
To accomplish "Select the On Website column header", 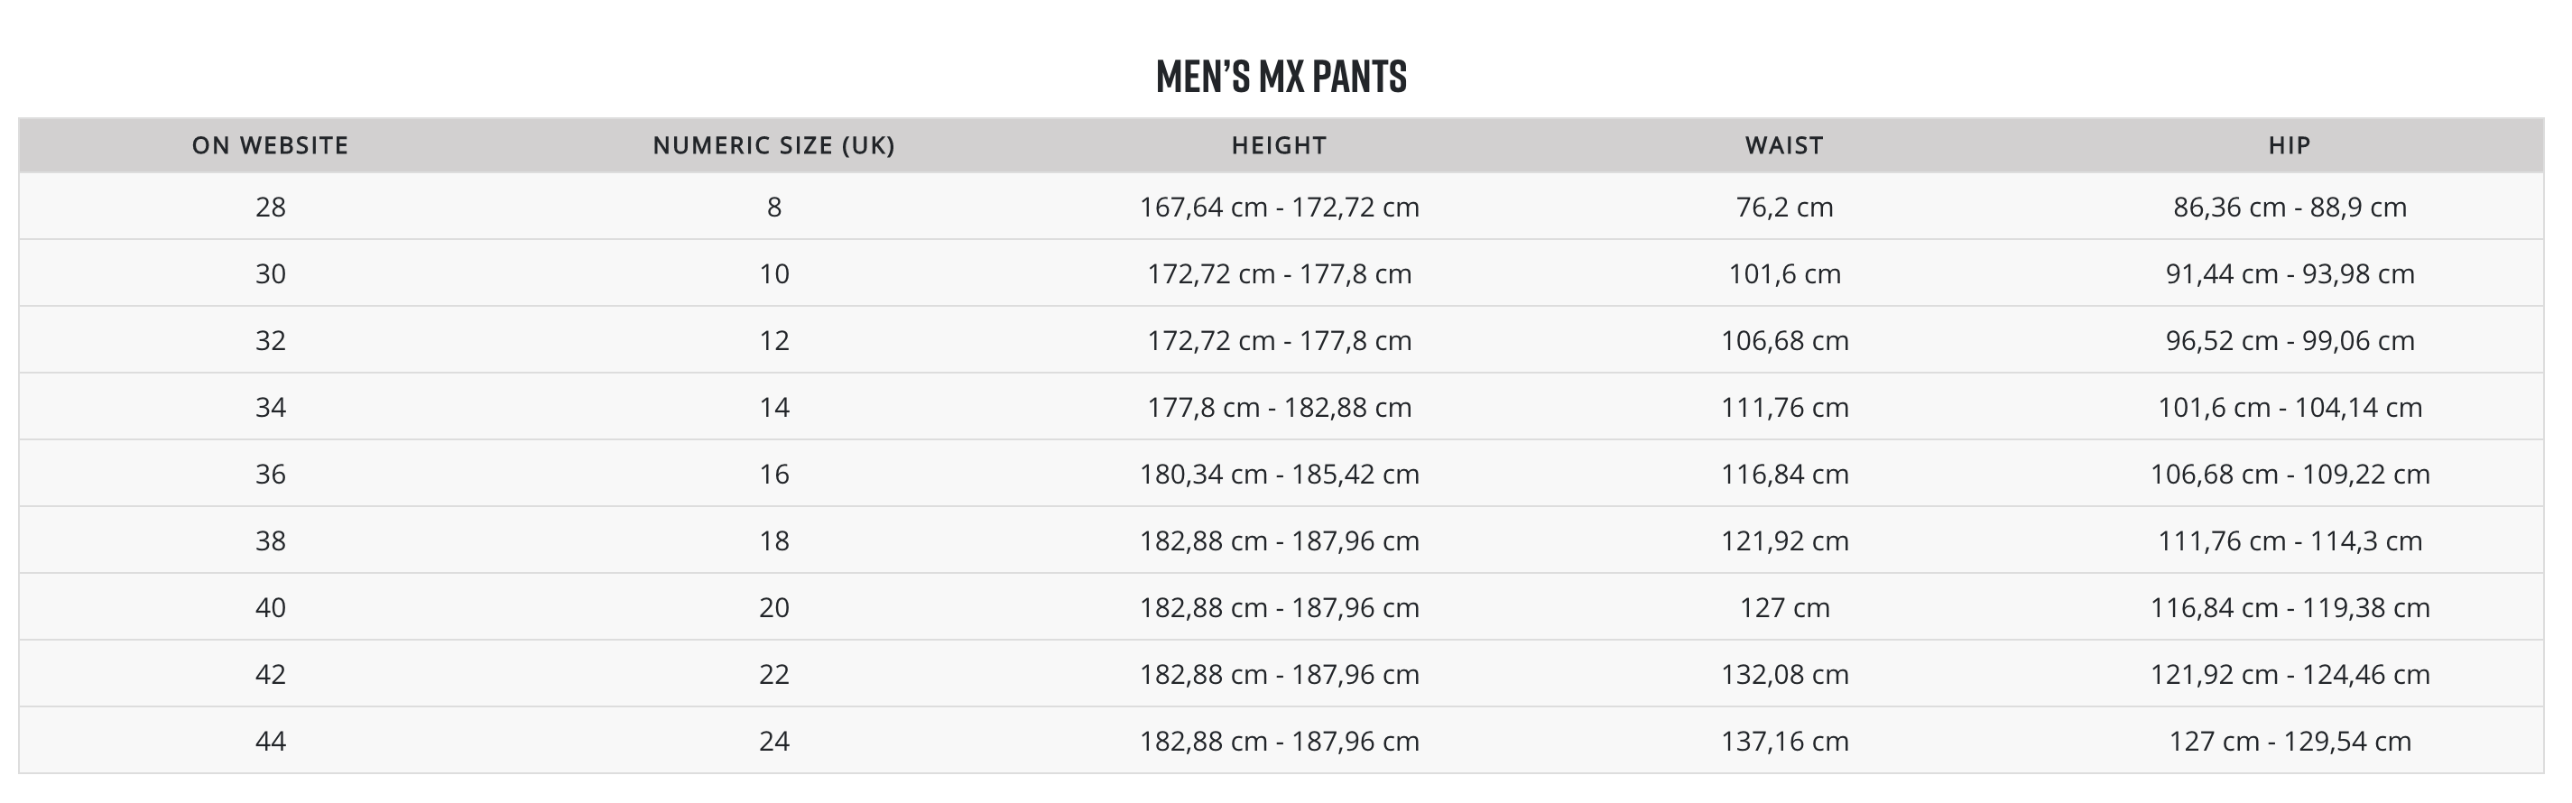I will coord(271,146).
